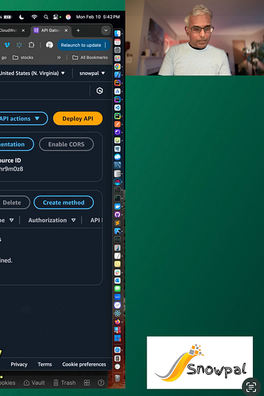
Task: Open the N. Virginia region dropdown
Action: 32,73
